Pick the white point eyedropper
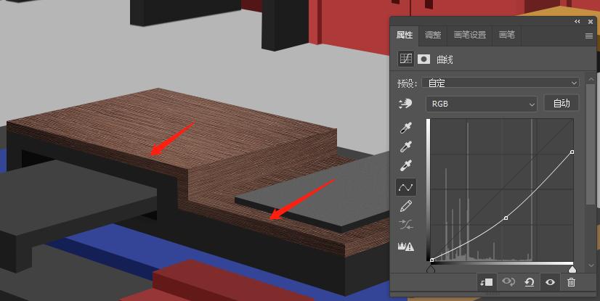 click(405, 166)
